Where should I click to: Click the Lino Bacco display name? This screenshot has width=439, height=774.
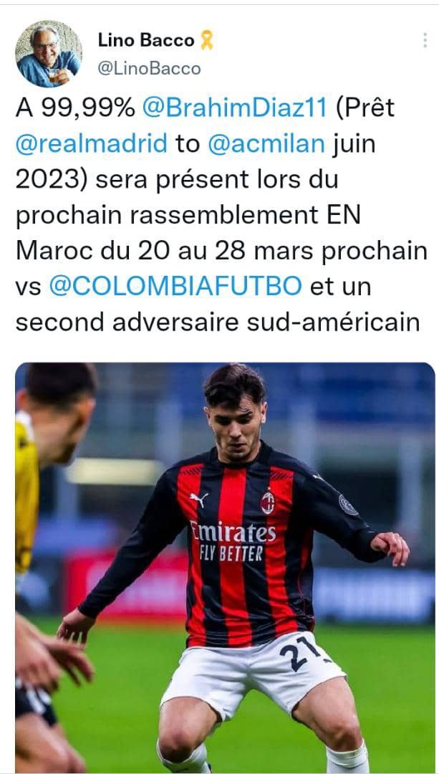146,40
